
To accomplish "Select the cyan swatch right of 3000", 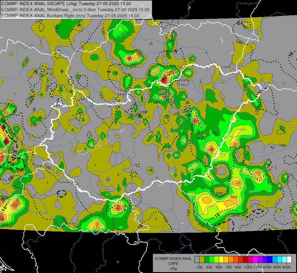I will click(x=280, y=260).
